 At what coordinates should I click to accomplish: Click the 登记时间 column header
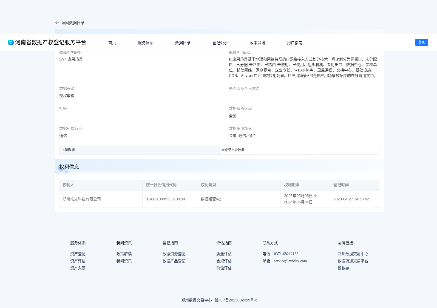[354, 185]
